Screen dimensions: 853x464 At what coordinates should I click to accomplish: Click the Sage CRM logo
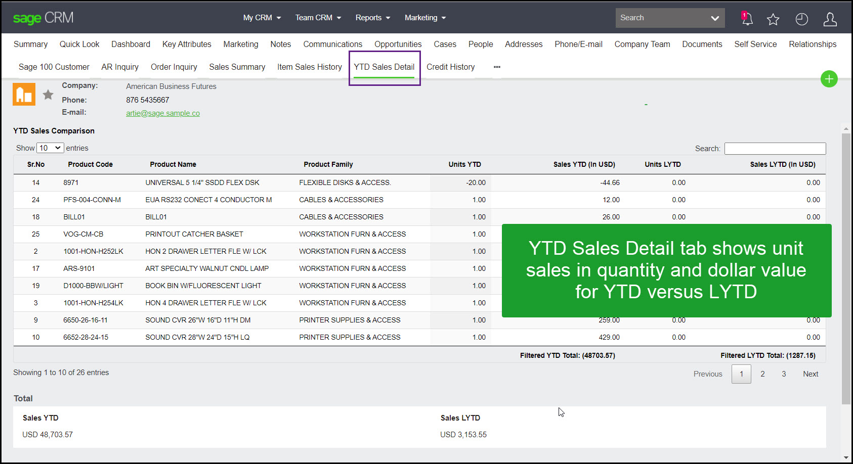(x=42, y=17)
